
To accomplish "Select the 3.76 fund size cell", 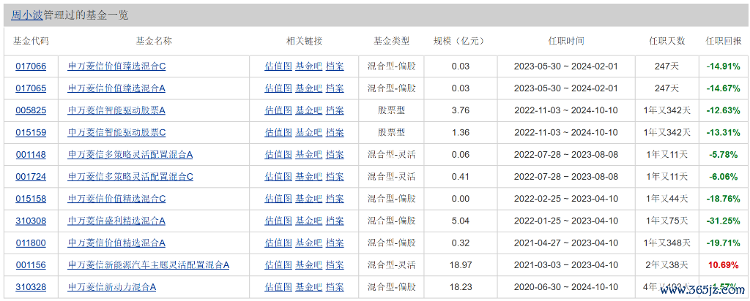I will (461, 110).
